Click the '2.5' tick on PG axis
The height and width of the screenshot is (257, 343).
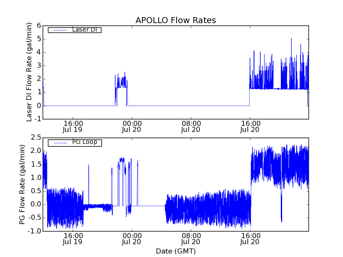pos(36,137)
